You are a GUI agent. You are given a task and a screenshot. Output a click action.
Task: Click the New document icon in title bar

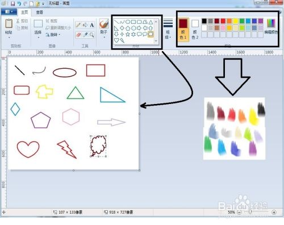click(32, 3)
